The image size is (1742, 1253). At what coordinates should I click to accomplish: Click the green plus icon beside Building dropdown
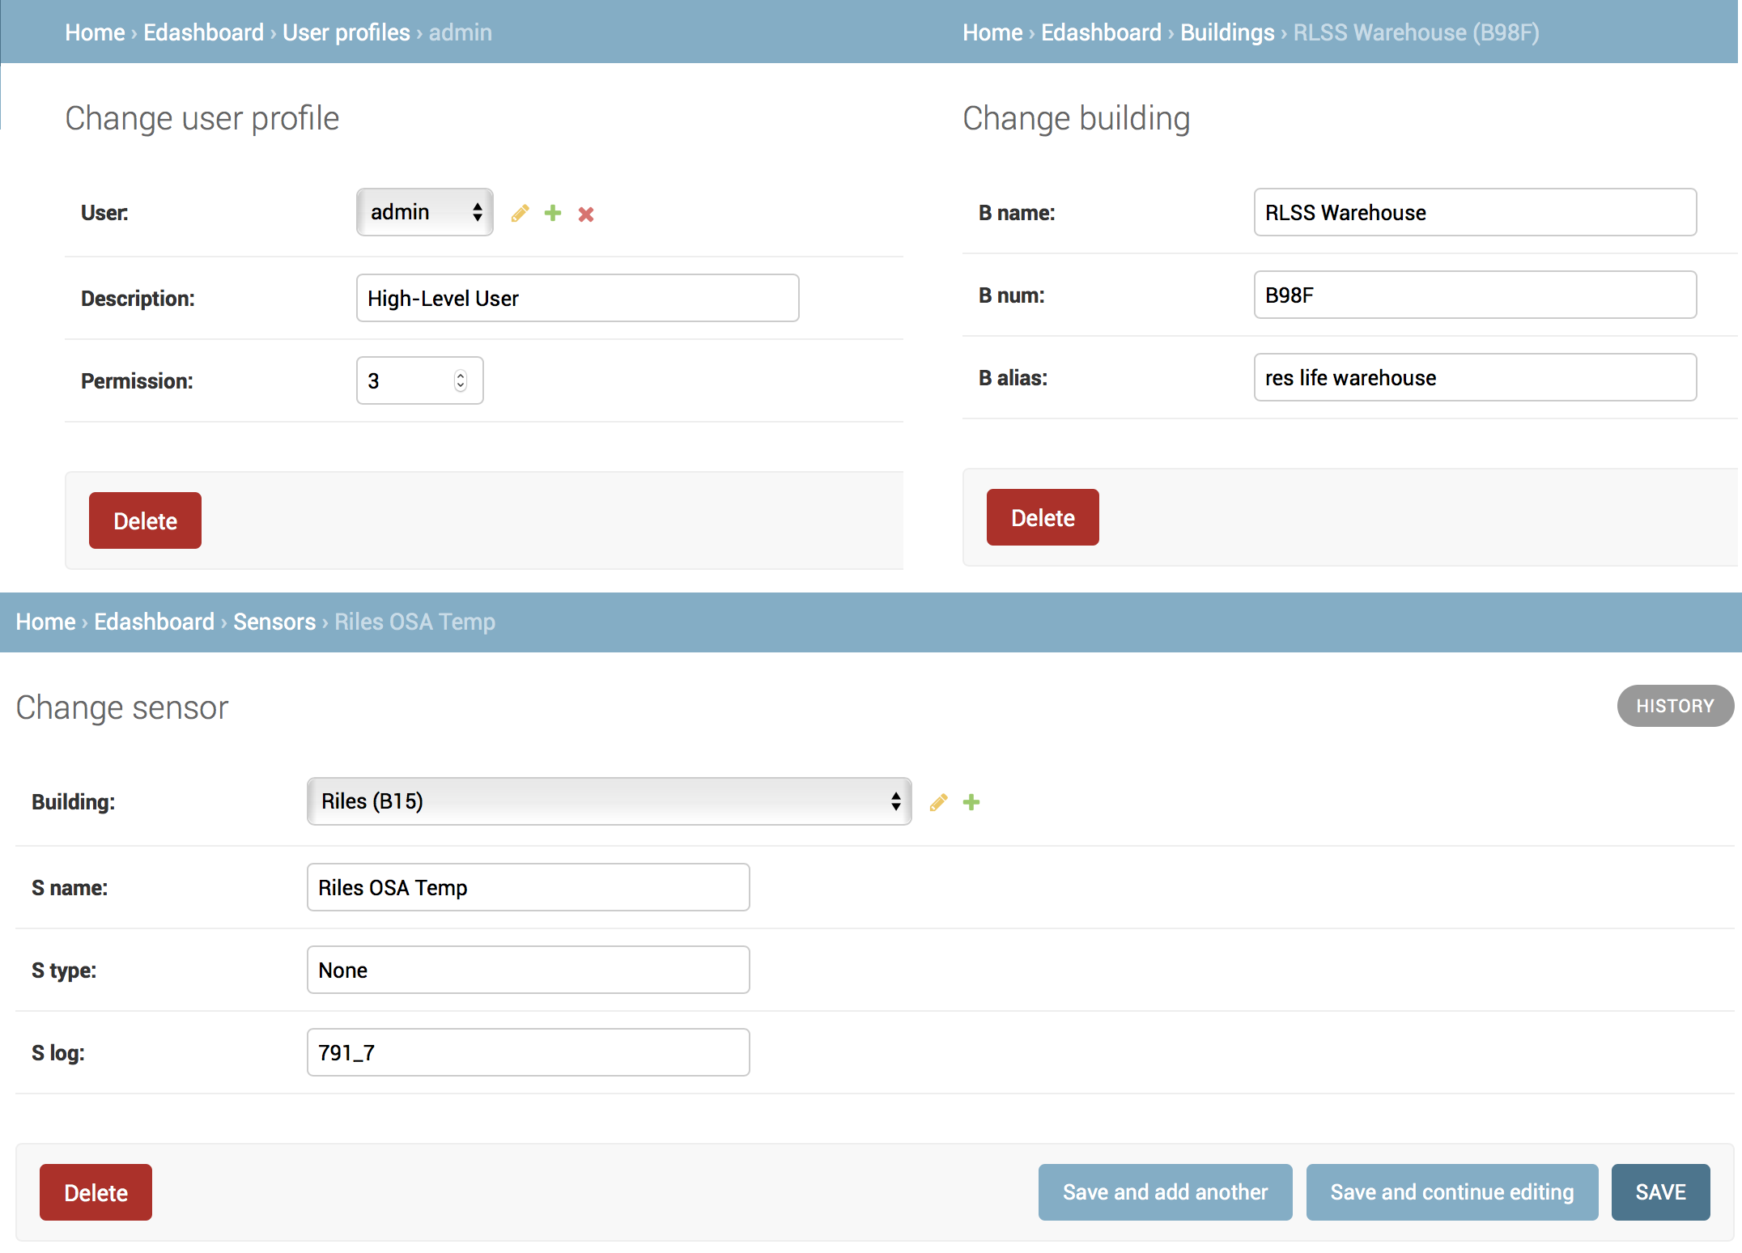tap(971, 802)
